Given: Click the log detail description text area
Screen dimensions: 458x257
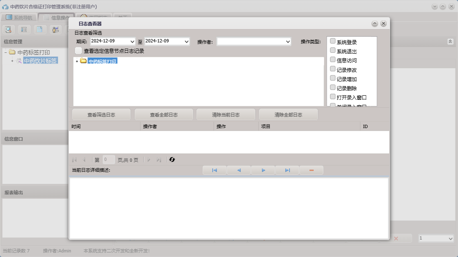Looking at the screenshot, I should point(229,208).
